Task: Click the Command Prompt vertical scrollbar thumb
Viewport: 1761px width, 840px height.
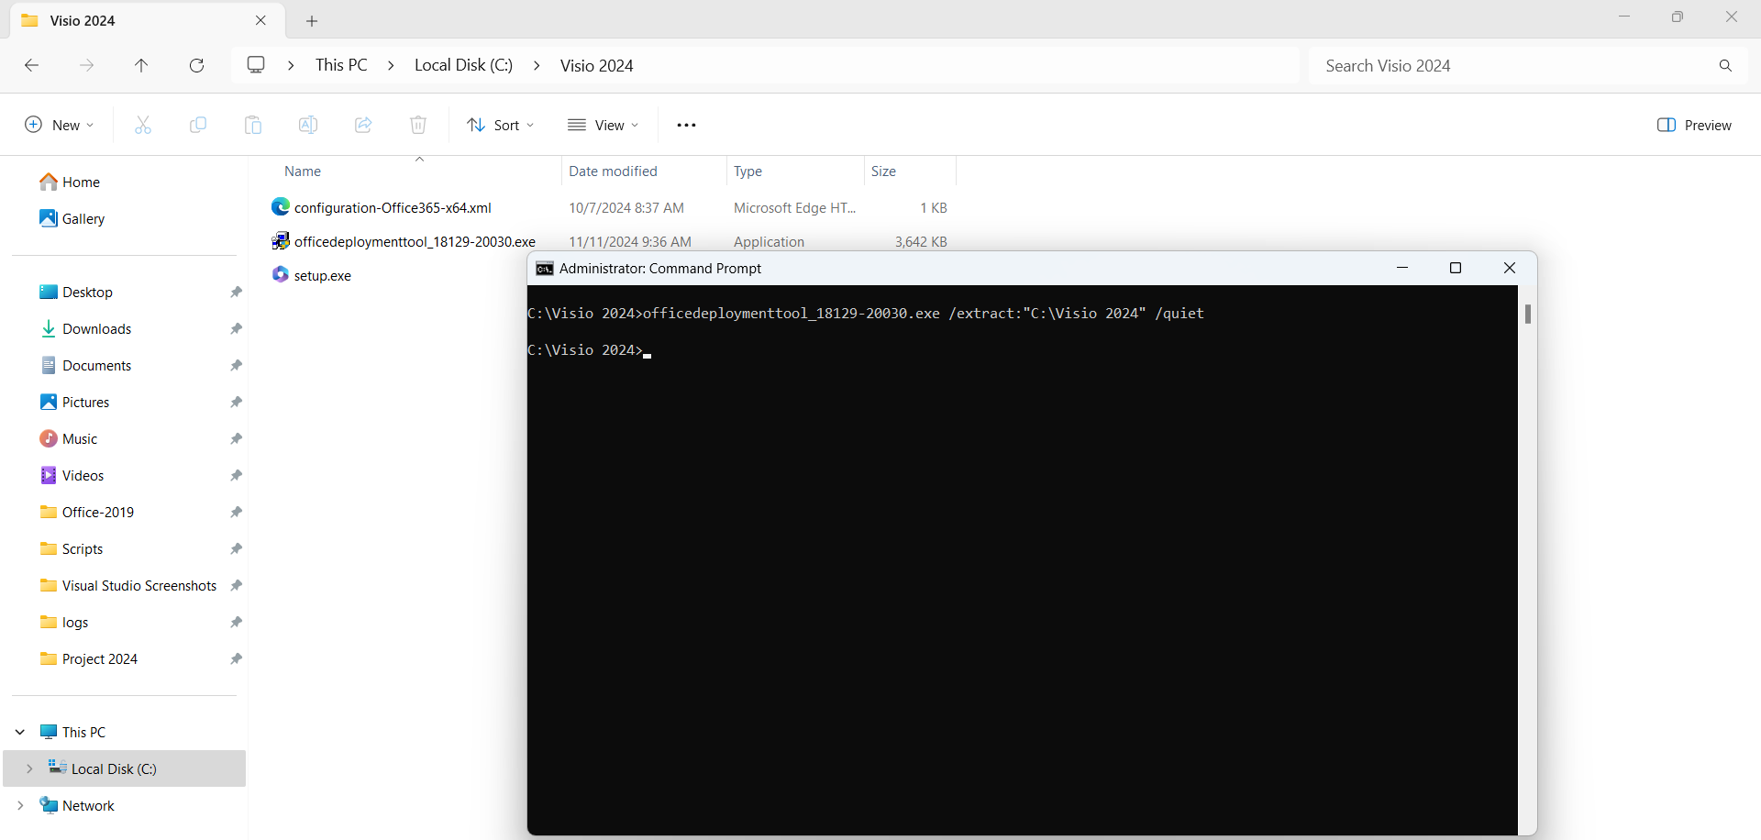Action: pyautogui.click(x=1528, y=314)
